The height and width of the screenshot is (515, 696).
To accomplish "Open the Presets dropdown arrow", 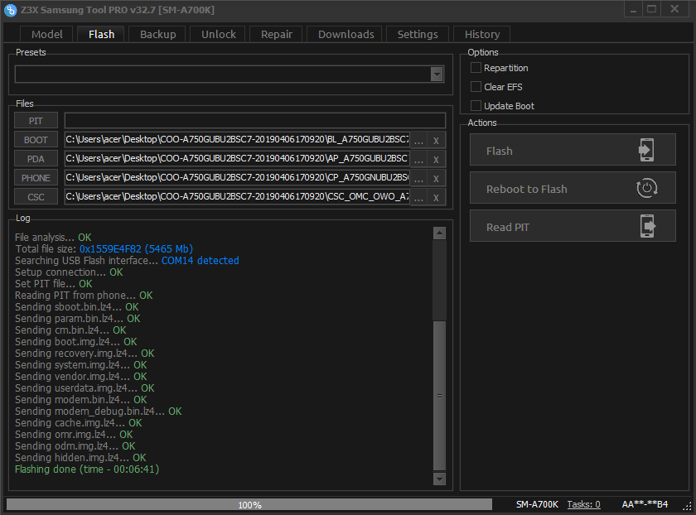I will [437, 75].
